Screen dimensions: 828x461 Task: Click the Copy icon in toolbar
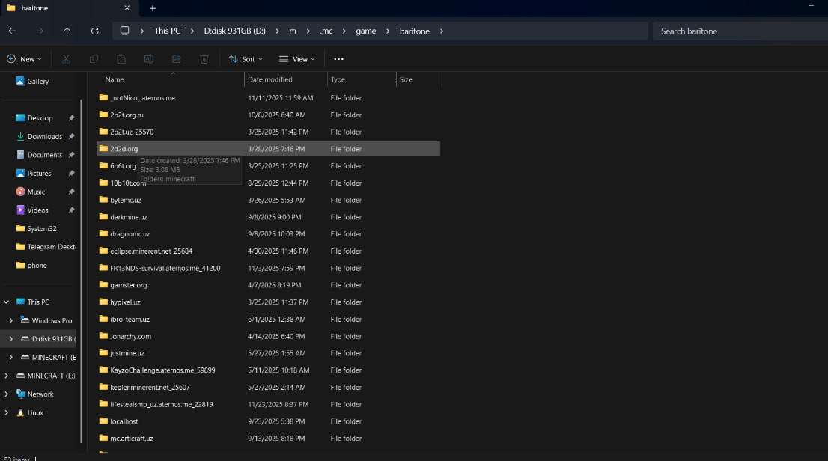[94, 59]
